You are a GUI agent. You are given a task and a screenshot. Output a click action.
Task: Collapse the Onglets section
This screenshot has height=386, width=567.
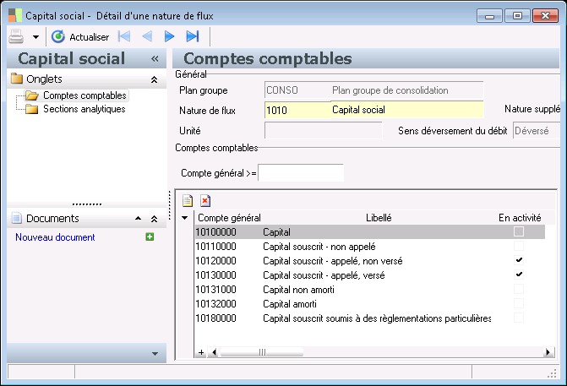tap(154, 79)
